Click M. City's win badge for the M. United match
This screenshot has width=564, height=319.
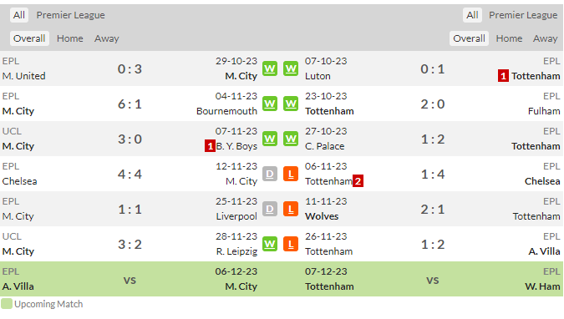point(270,68)
